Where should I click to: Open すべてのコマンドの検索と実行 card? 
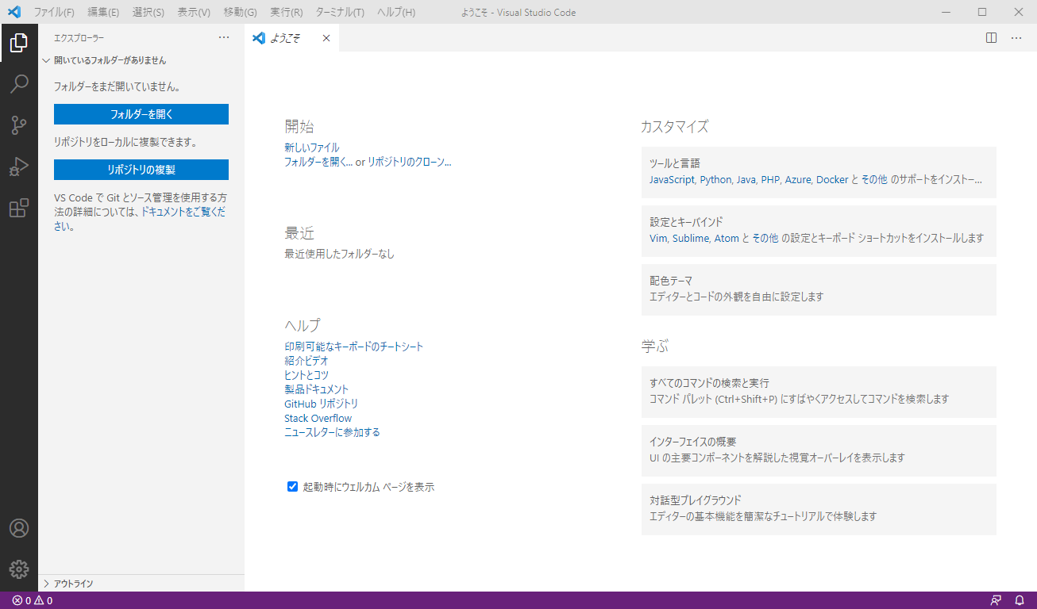click(819, 392)
